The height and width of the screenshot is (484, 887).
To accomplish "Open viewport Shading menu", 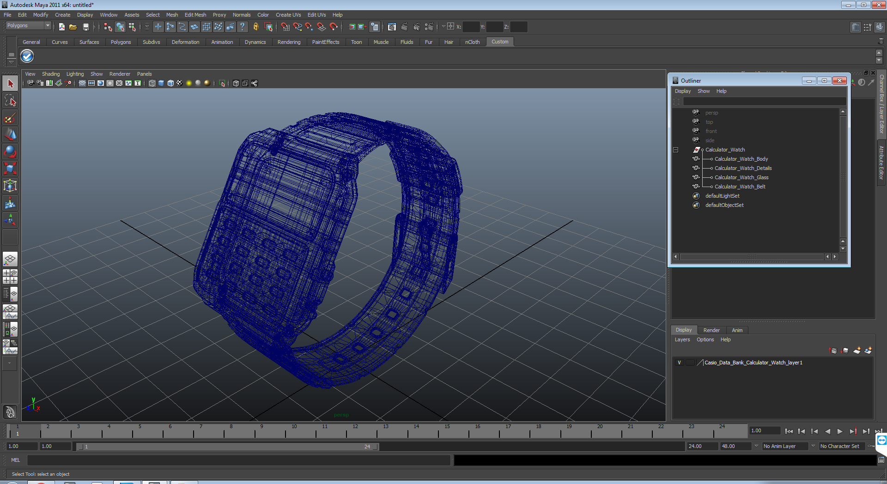I will pos(51,74).
